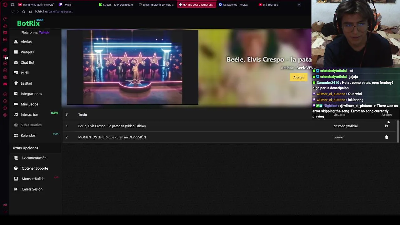This screenshot has height=225, width=400.
Task: Click the MonsterBuilds laptop icon
Action: pos(16,179)
